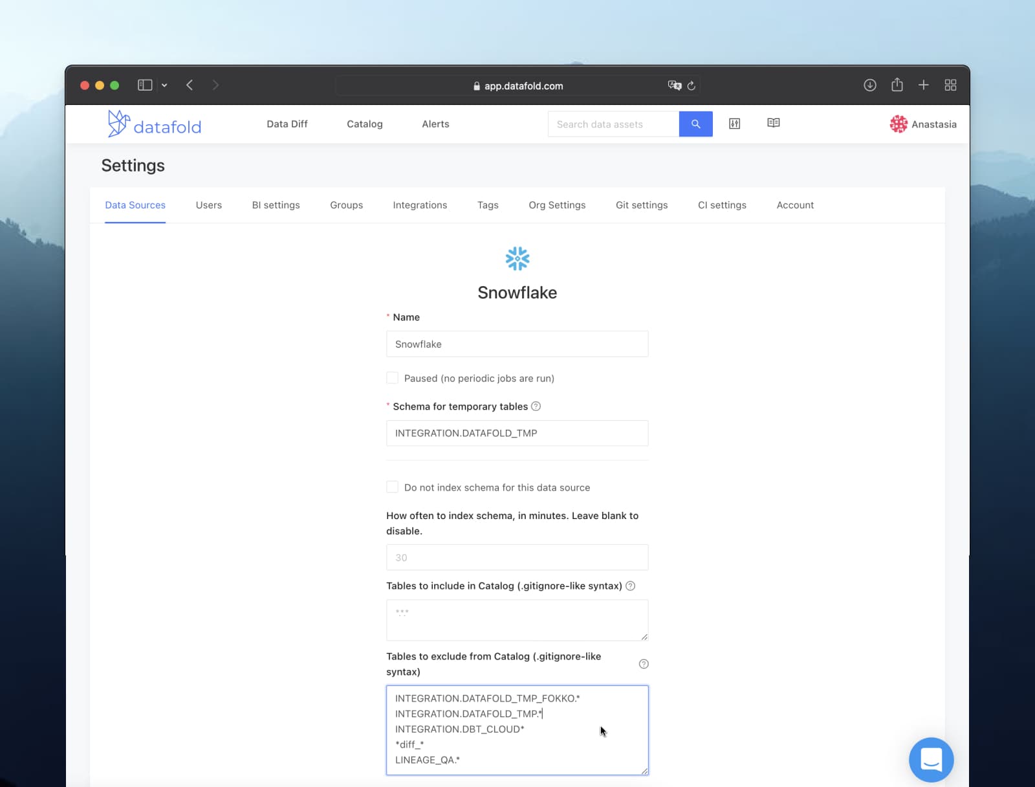This screenshot has width=1035, height=787.
Task: Reload the page with the refresh icon
Action: pos(691,85)
